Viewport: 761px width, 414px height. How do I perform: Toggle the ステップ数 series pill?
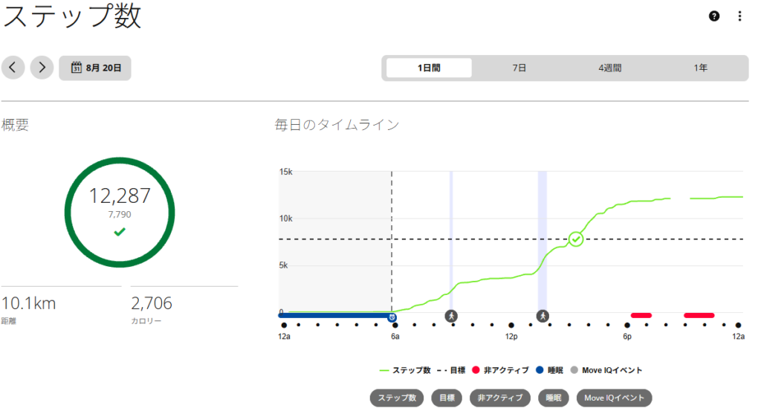(397, 398)
